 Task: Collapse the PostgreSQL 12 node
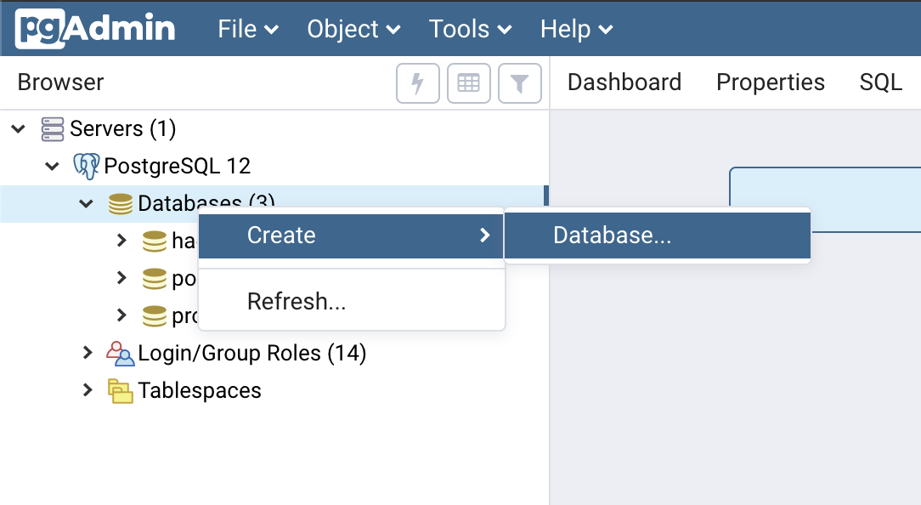(x=53, y=167)
